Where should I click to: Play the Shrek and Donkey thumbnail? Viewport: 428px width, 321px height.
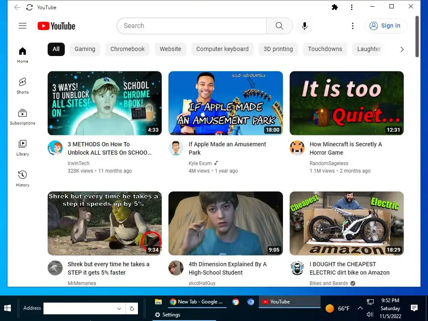click(104, 223)
